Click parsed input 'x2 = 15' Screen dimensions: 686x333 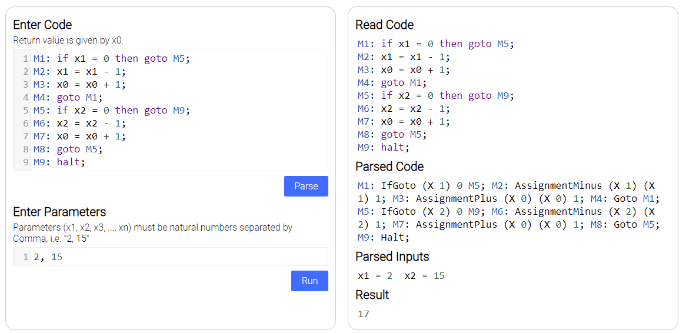(425, 276)
